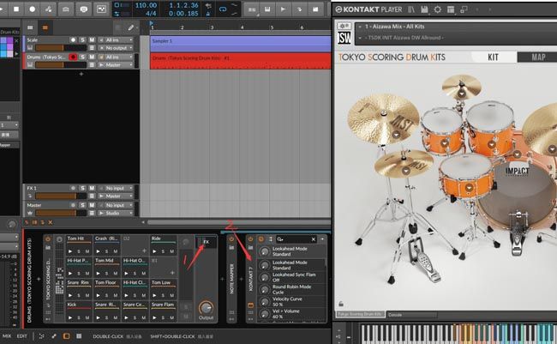Mute the FX 1 track

pyautogui.click(x=92, y=188)
